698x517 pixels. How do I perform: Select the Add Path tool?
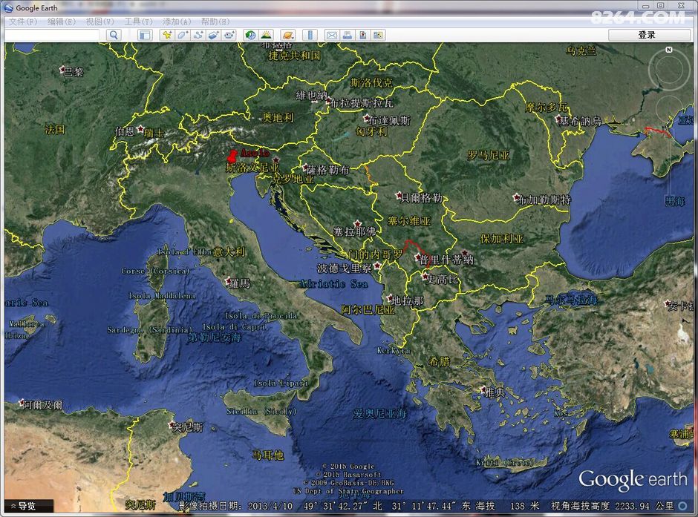pyautogui.click(x=198, y=35)
